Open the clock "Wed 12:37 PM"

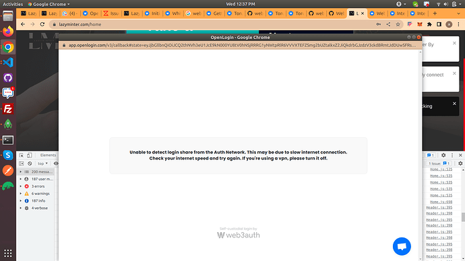click(241, 4)
